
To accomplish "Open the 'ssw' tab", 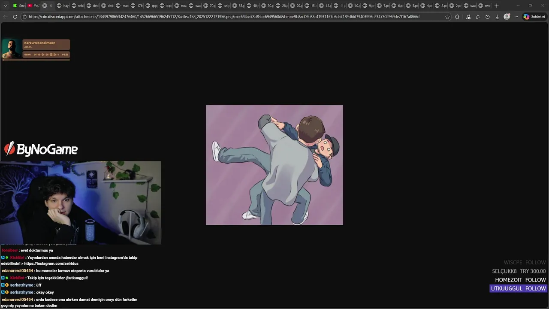I will tap(180, 6).
